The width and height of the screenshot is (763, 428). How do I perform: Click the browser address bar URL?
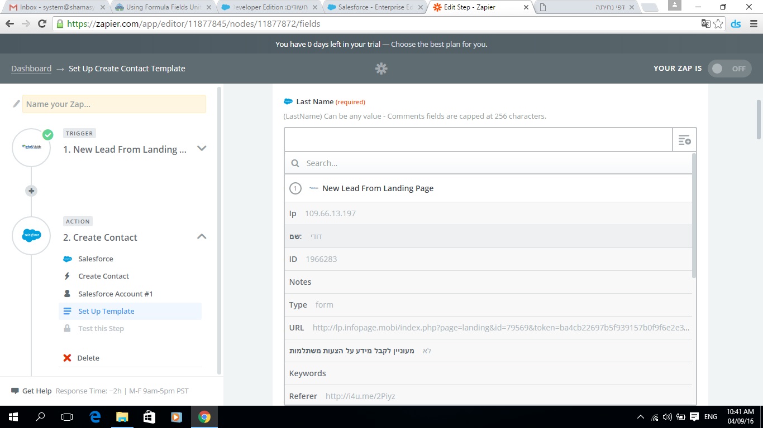(193, 24)
